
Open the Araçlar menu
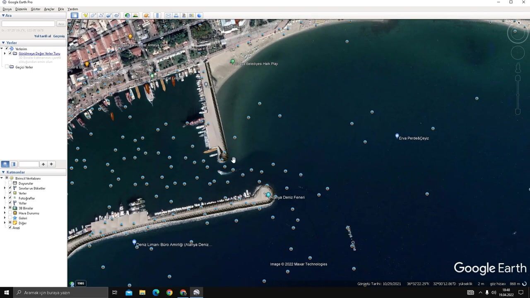coord(49,9)
